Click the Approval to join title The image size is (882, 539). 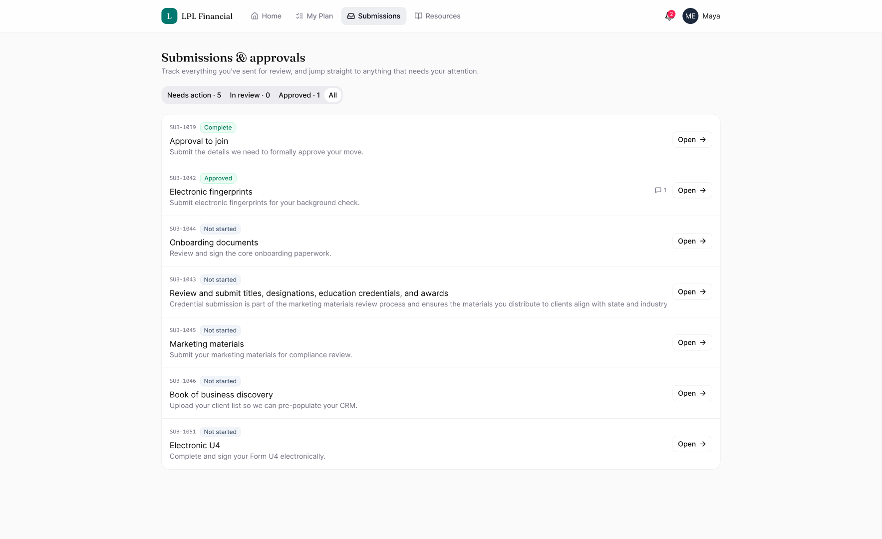pyautogui.click(x=199, y=141)
